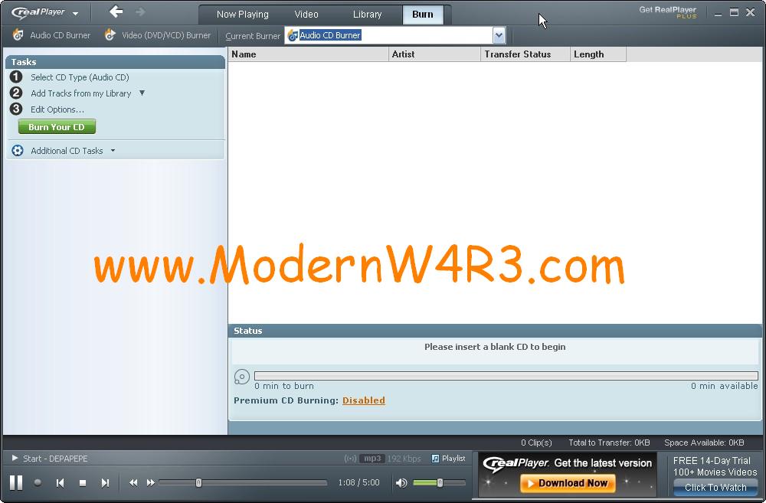766x503 pixels.
Task: Sort tracks by Name column
Action: click(x=308, y=54)
